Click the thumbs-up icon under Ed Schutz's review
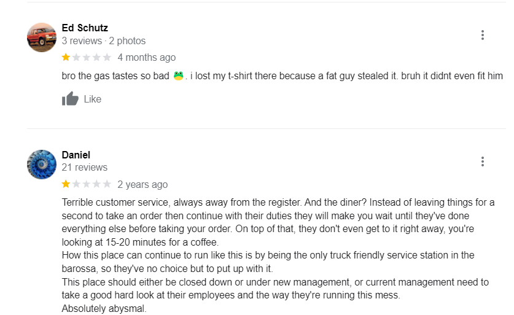Screen dimensions: 514x315 pos(71,99)
